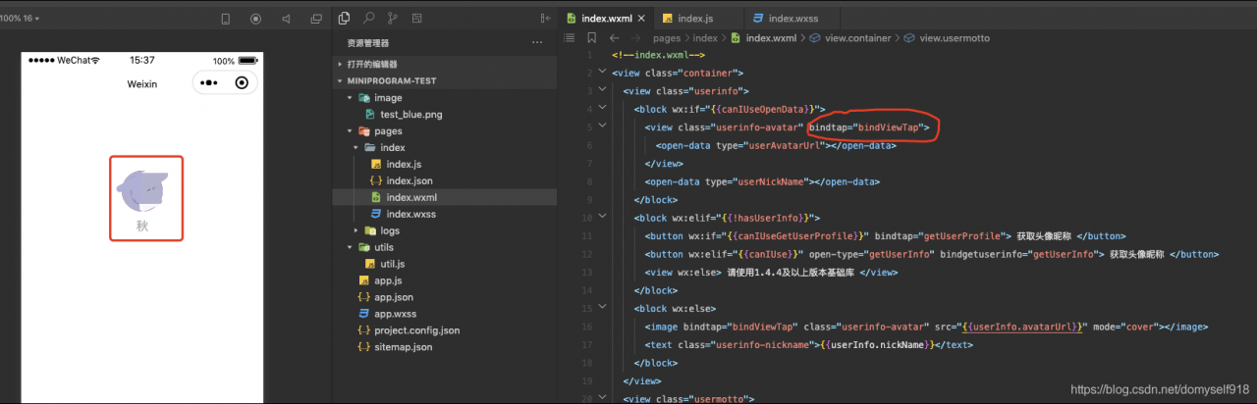1257x404 pixels.
Task: Fold the view container code block on line 2
Action: click(602, 73)
